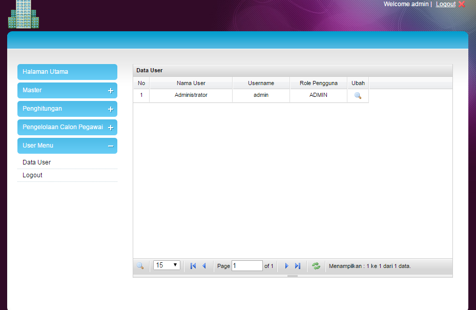Go to first page of results

coord(193,266)
